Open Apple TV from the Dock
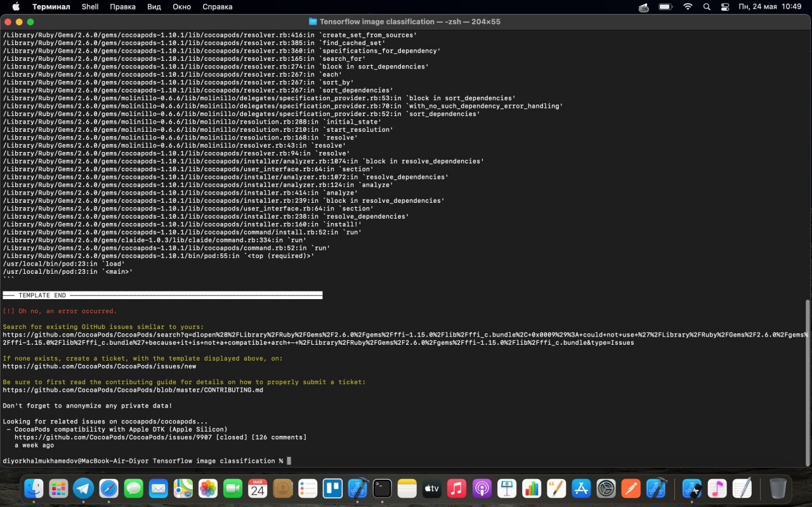The image size is (812, 507). click(432, 488)
